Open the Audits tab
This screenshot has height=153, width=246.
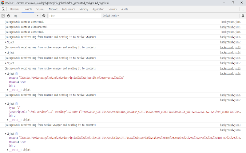coord(125,9)
